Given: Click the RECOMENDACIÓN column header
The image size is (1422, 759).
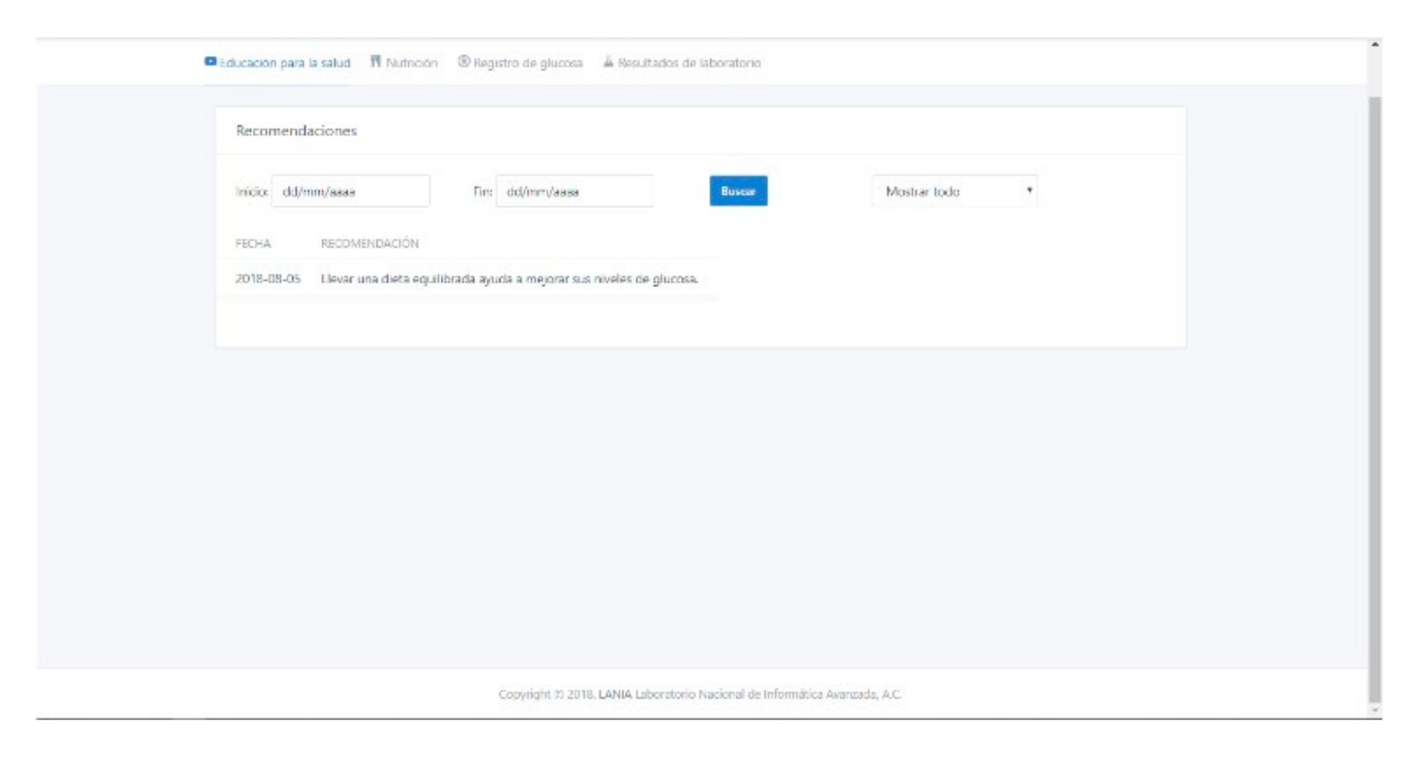Looking at the screenshot, I should pos(370,243).
